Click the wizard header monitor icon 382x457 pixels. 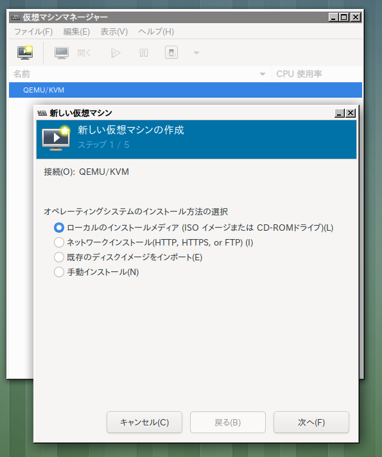click(x=56, y=138)
